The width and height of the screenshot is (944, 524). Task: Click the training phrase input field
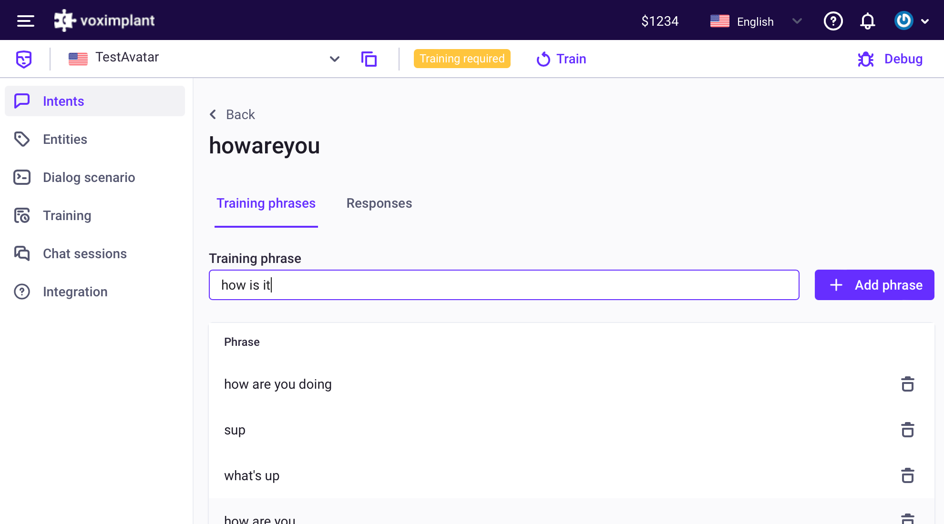pos(503,284)
